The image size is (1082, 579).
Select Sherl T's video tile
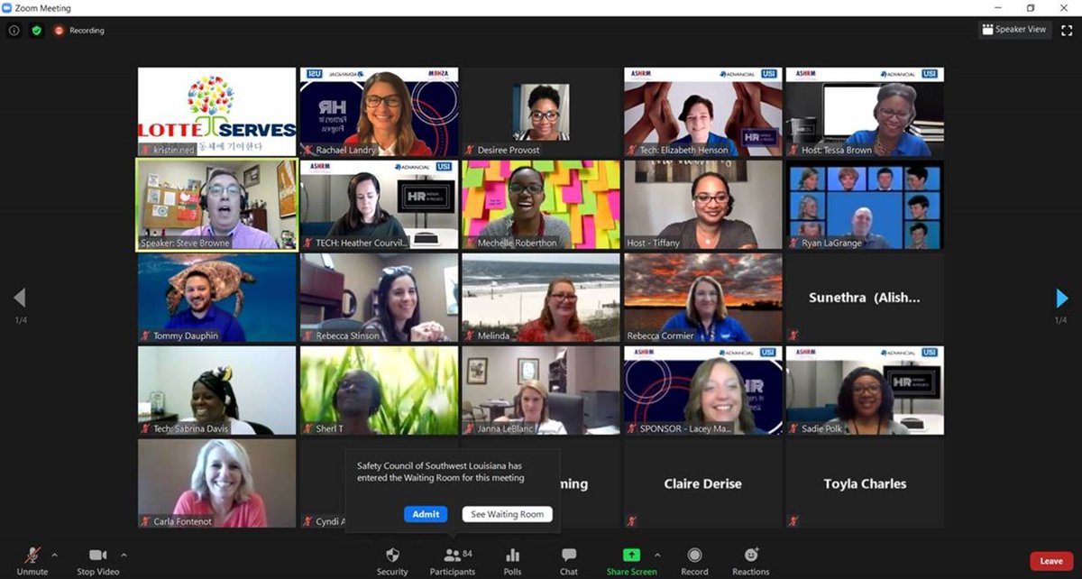(379, 391)
